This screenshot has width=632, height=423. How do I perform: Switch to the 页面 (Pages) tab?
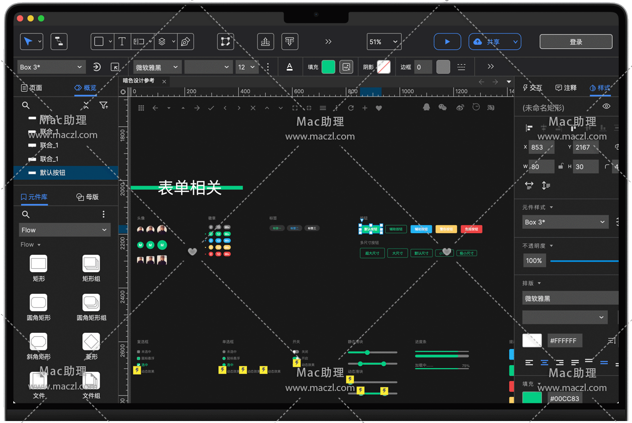(x=32, y=88)
